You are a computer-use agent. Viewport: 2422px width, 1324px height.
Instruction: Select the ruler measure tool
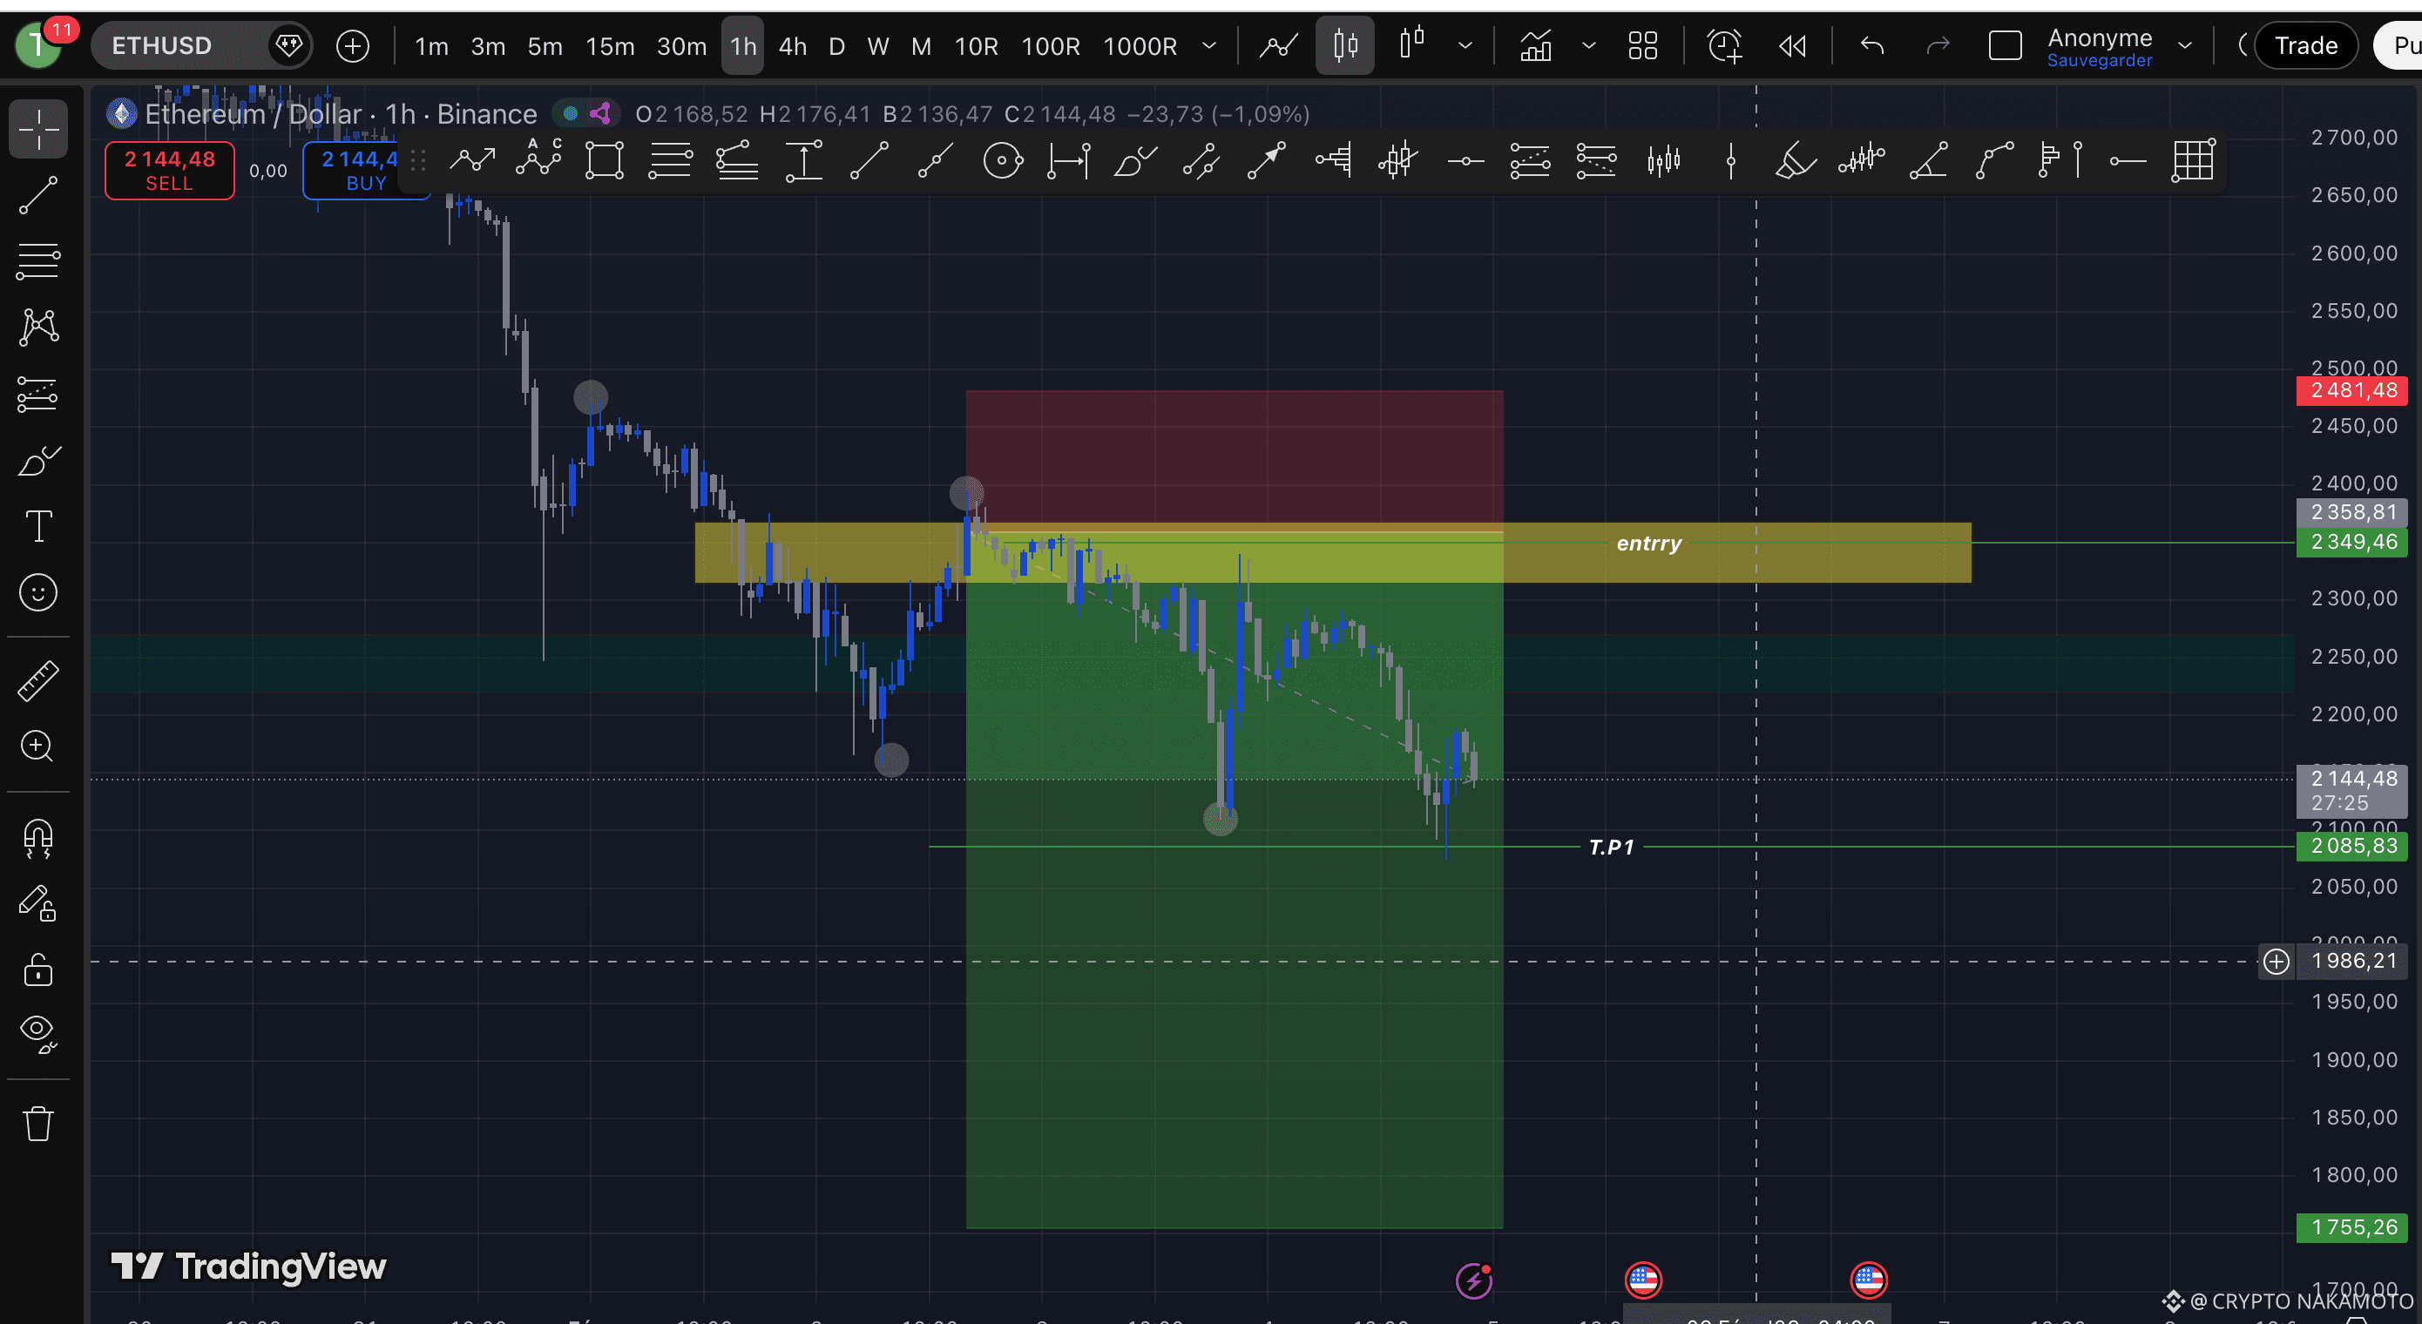pyautogui.click(x=38, y=681)
